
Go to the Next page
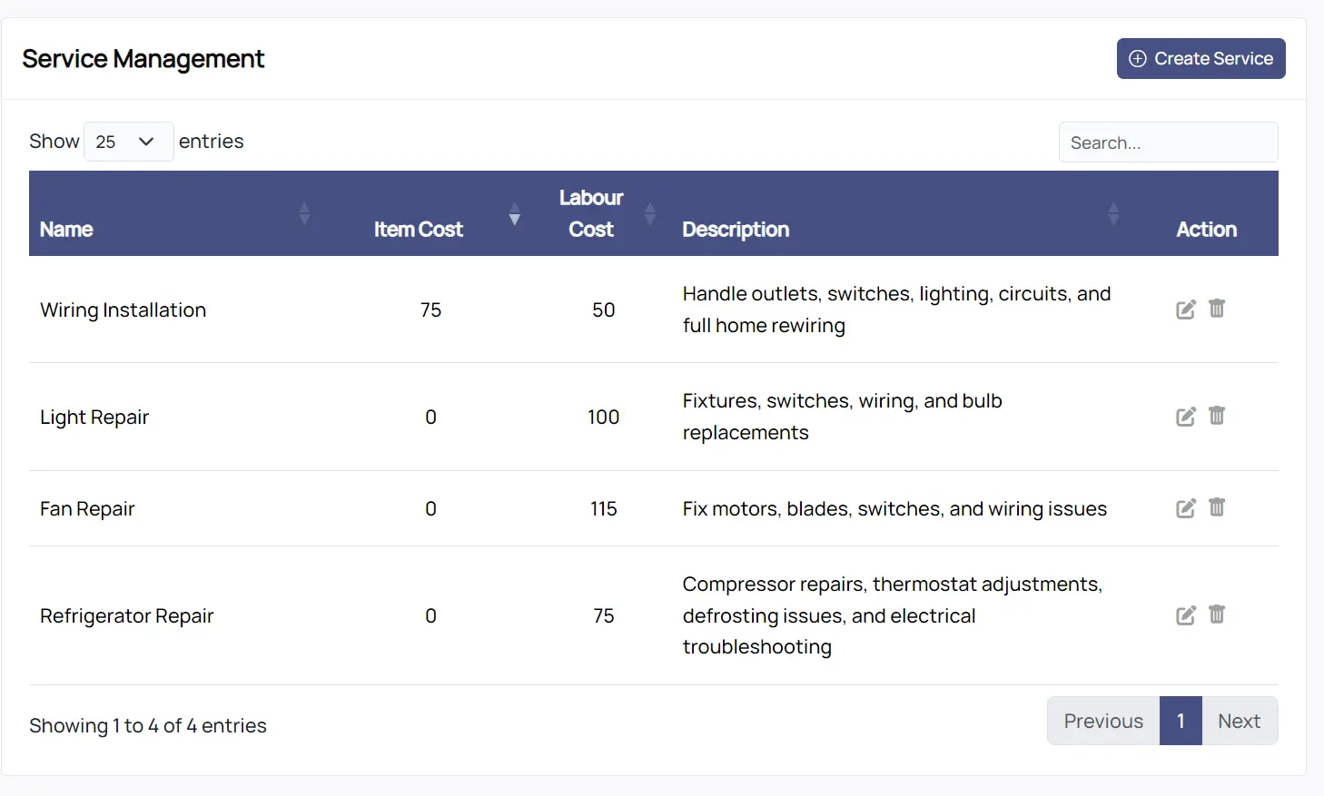[1239, 721]
